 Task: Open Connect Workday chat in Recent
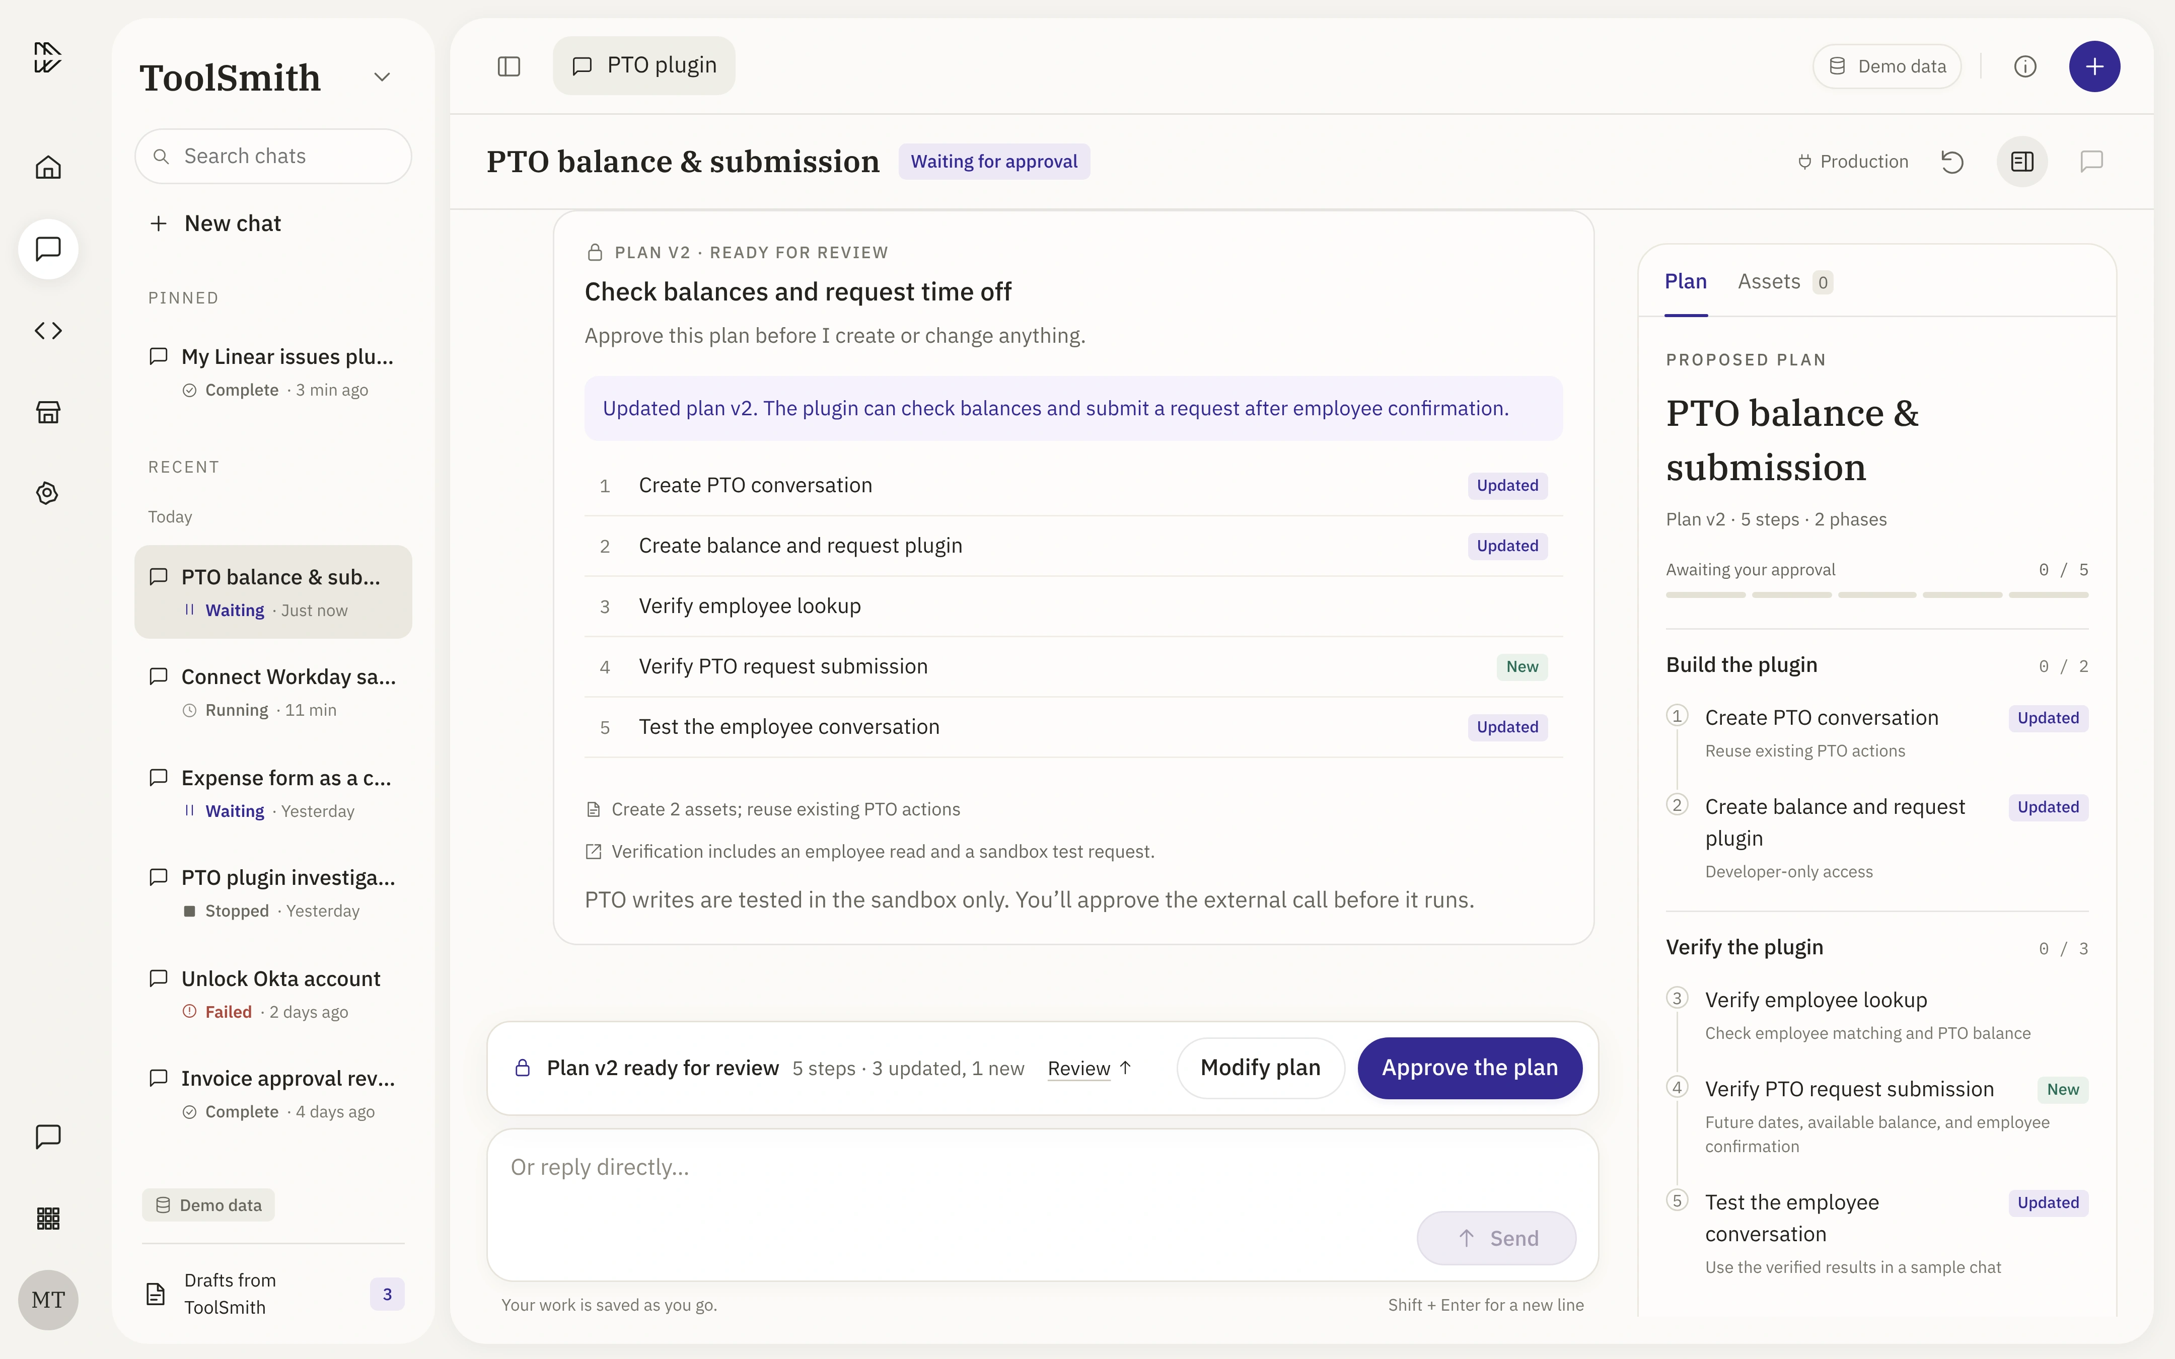[273, 692]
